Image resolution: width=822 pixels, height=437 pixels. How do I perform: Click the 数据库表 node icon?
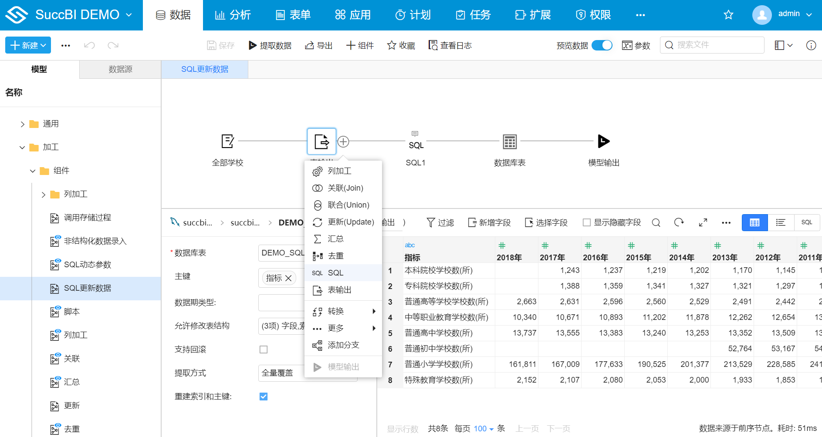click(509, 141)
